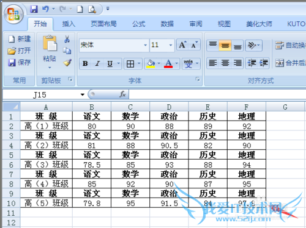Viewport: 306px width, 228px height.
Task: Open the font size dropdown
Action: point(171,45)
